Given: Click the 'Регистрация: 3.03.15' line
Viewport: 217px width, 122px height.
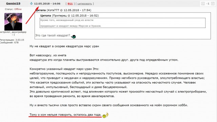Looking at the screenshot, I should (x=12, y=40).
